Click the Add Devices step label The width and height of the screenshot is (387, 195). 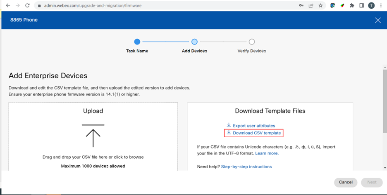pos(194,51)
